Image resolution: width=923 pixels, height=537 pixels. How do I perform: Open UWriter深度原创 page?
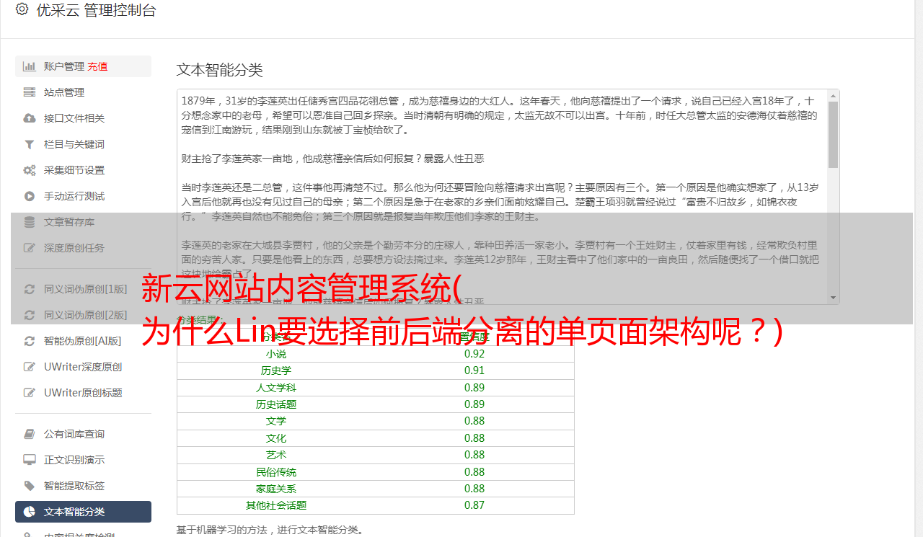[x=83, y=367]
